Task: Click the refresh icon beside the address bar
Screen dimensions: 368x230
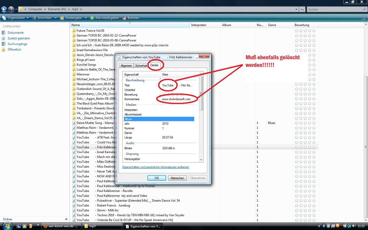Action: pyautogui.click(x=302, y=9)
